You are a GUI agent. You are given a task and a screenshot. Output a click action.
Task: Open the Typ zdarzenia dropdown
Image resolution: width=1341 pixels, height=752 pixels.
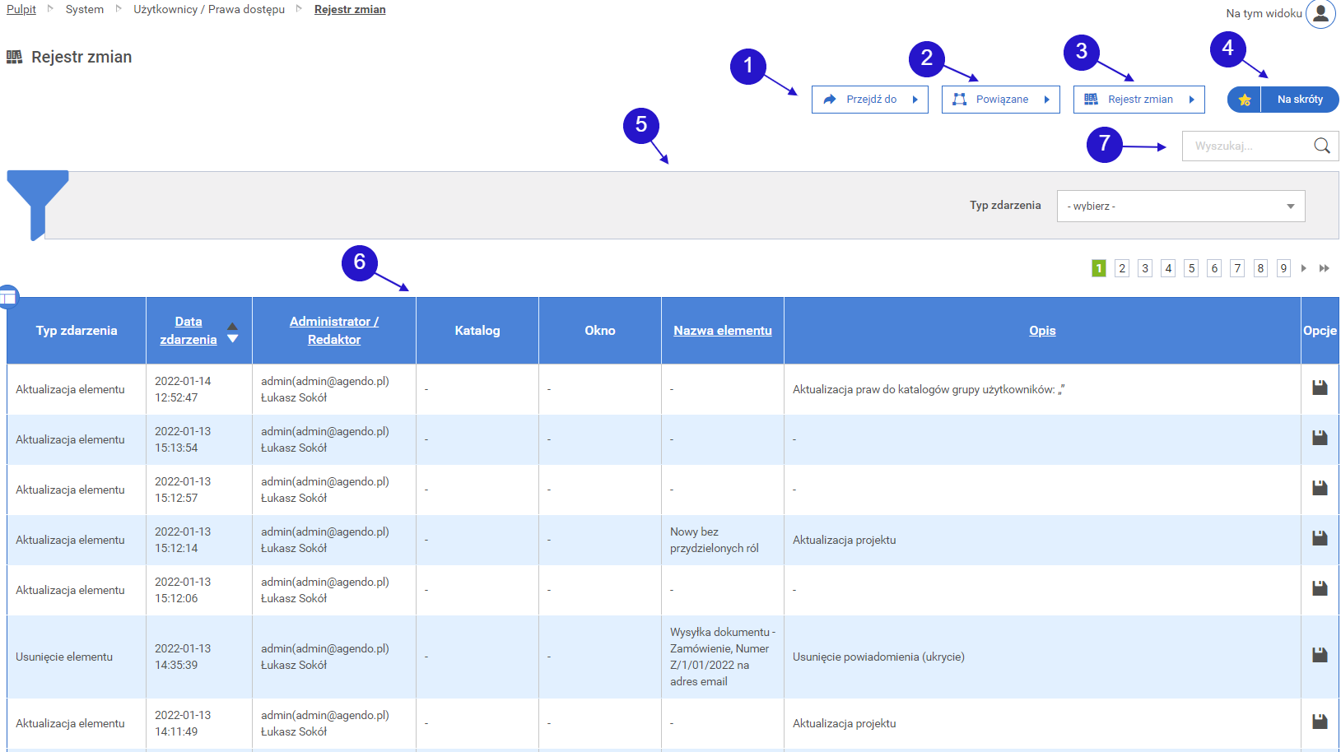click(x=1180, y=206)
